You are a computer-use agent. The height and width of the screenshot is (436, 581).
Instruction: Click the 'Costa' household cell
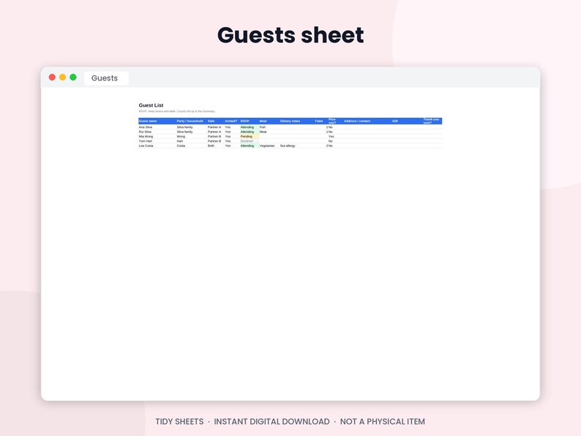[181, 146]
